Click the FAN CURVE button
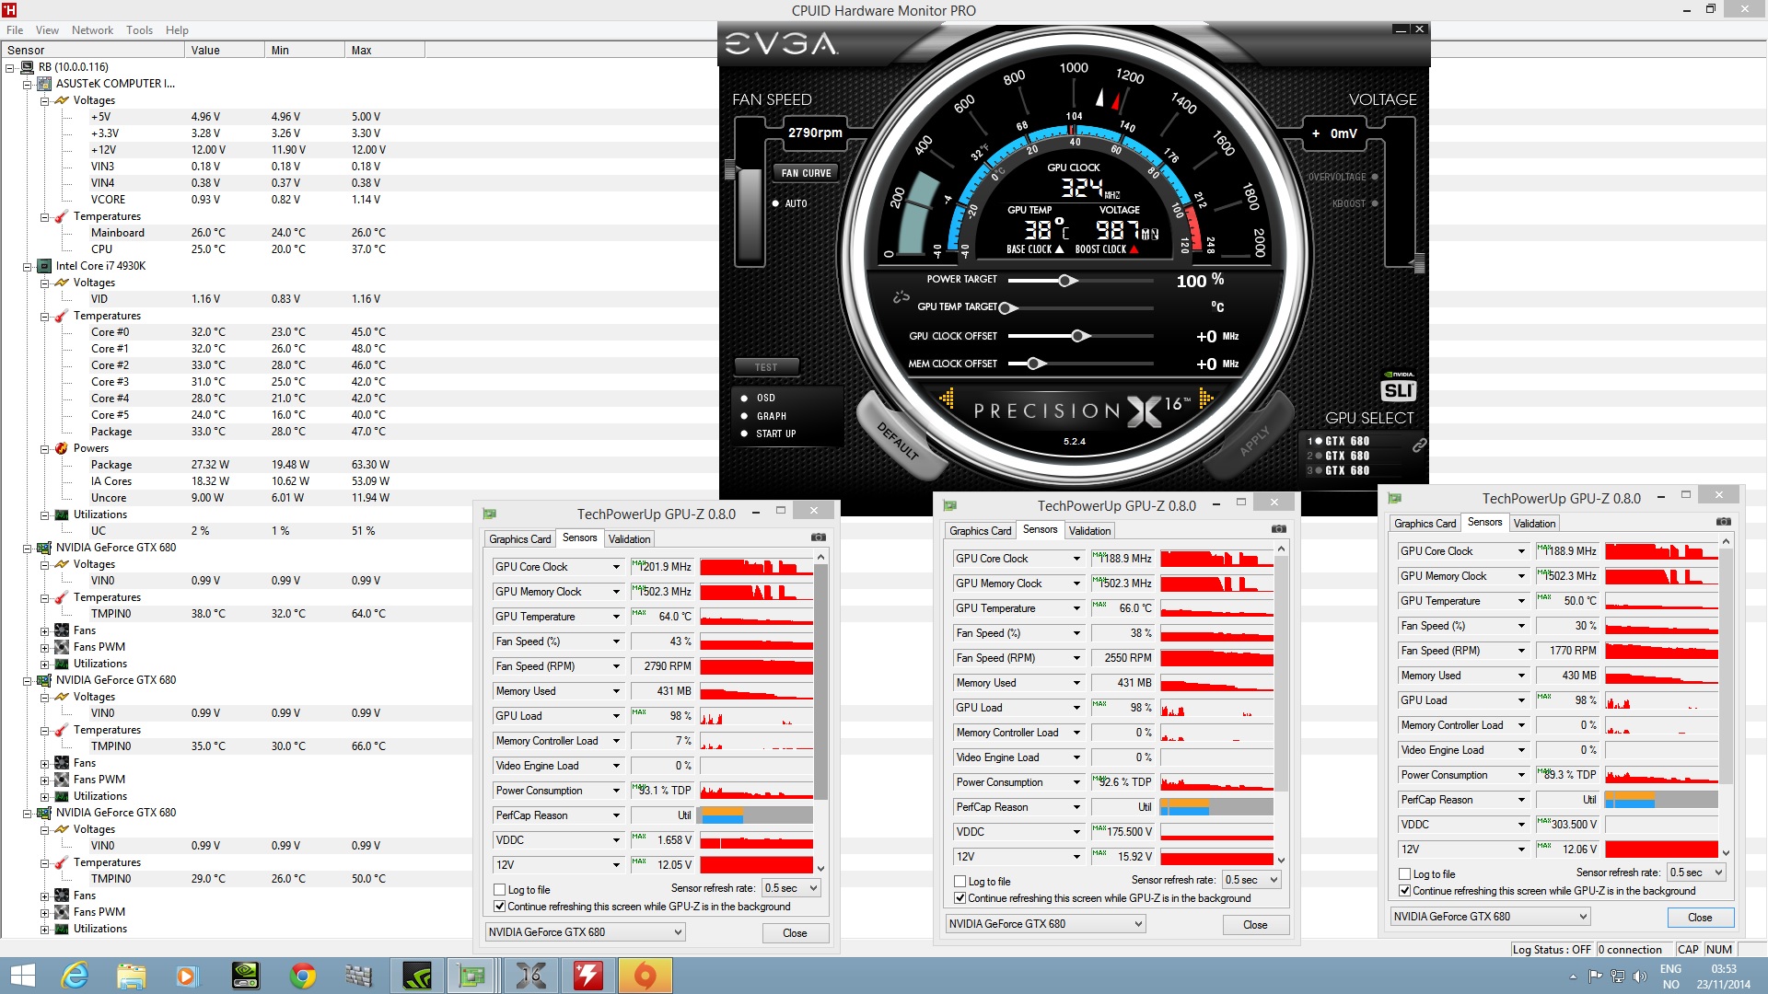This screenshot has height=994, width=1768. pyautogui.click(x=807, y=173)
